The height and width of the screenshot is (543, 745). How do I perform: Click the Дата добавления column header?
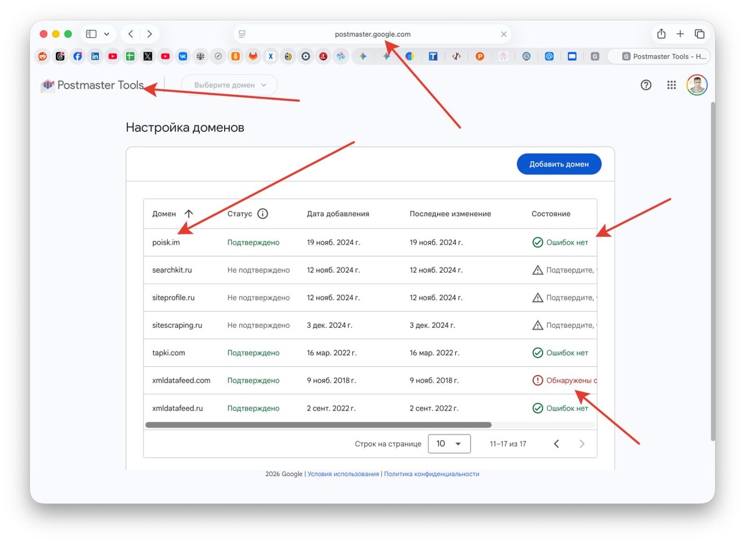[338, 214]
